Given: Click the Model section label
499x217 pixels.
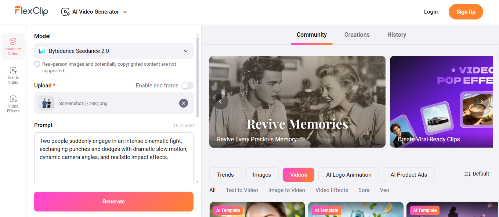Looking at the screenshot, I should 42,36.
